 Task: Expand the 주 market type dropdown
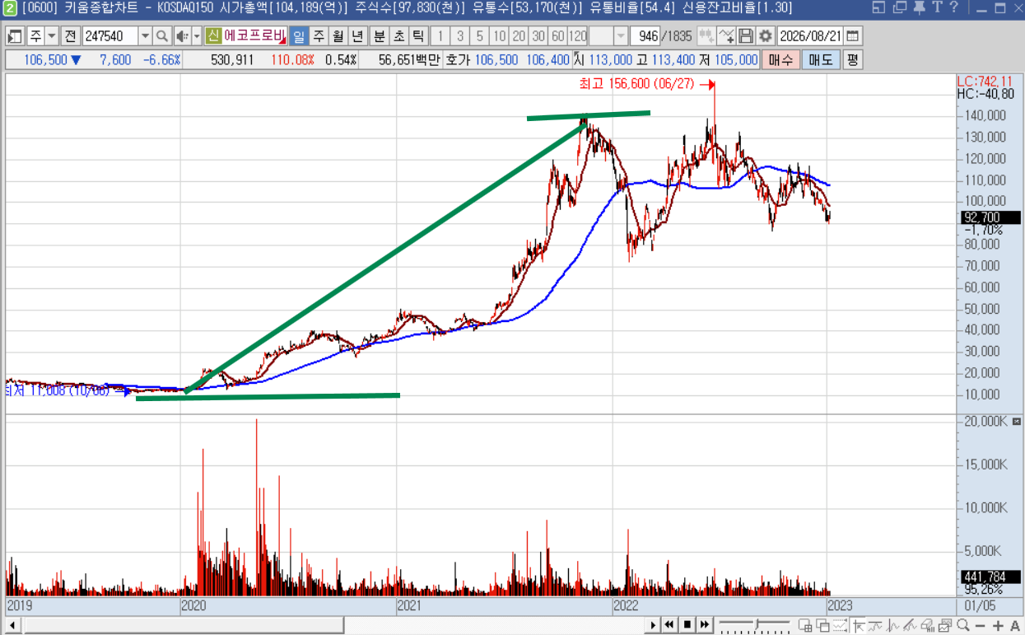click(x=52, y=36)
